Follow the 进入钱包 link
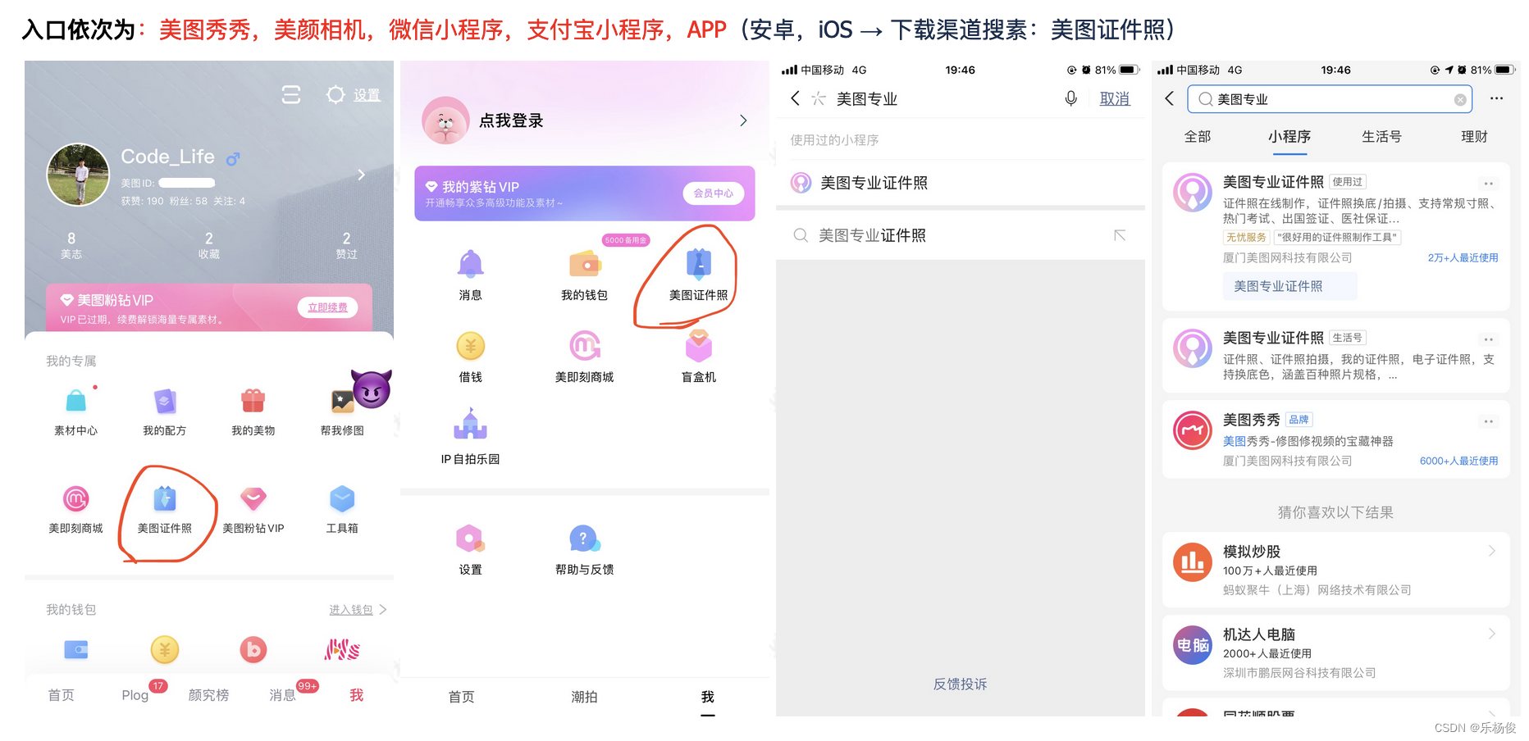The width and height of the screenshot is (1529, 741). click(351, 609)
